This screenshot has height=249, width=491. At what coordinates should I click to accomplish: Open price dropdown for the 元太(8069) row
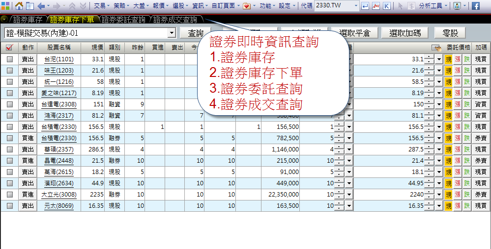click(x=439, y=206)
